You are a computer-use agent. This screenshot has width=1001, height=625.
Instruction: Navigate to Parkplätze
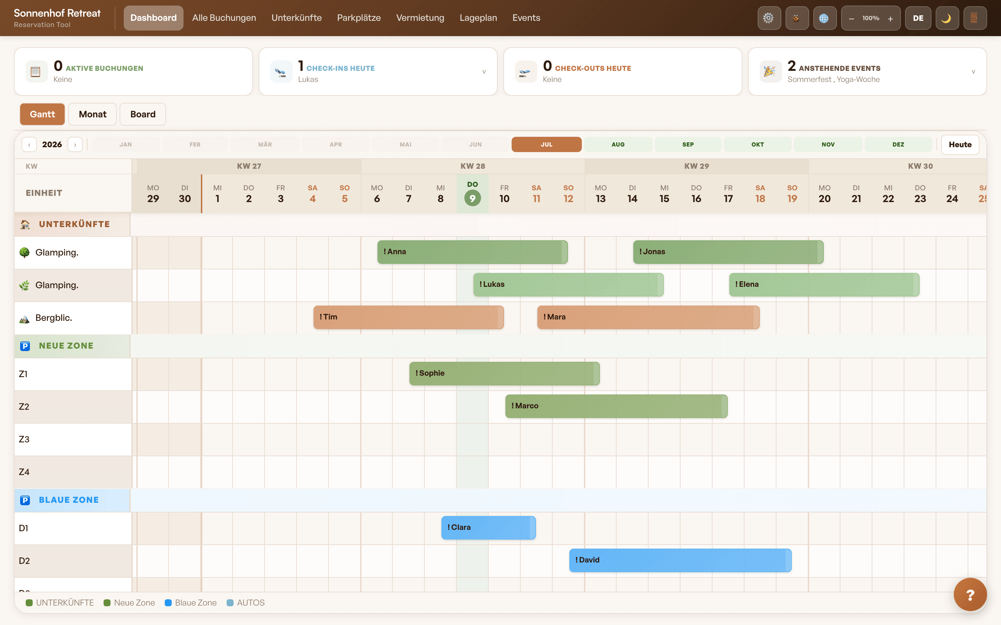point(359,18)
